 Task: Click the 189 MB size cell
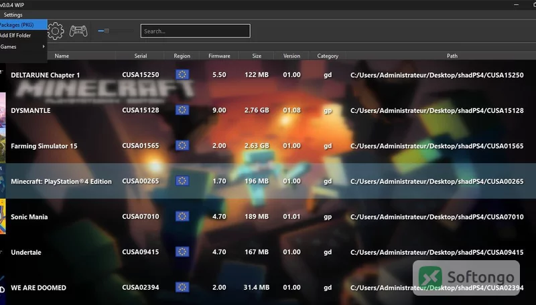(257, 217)
